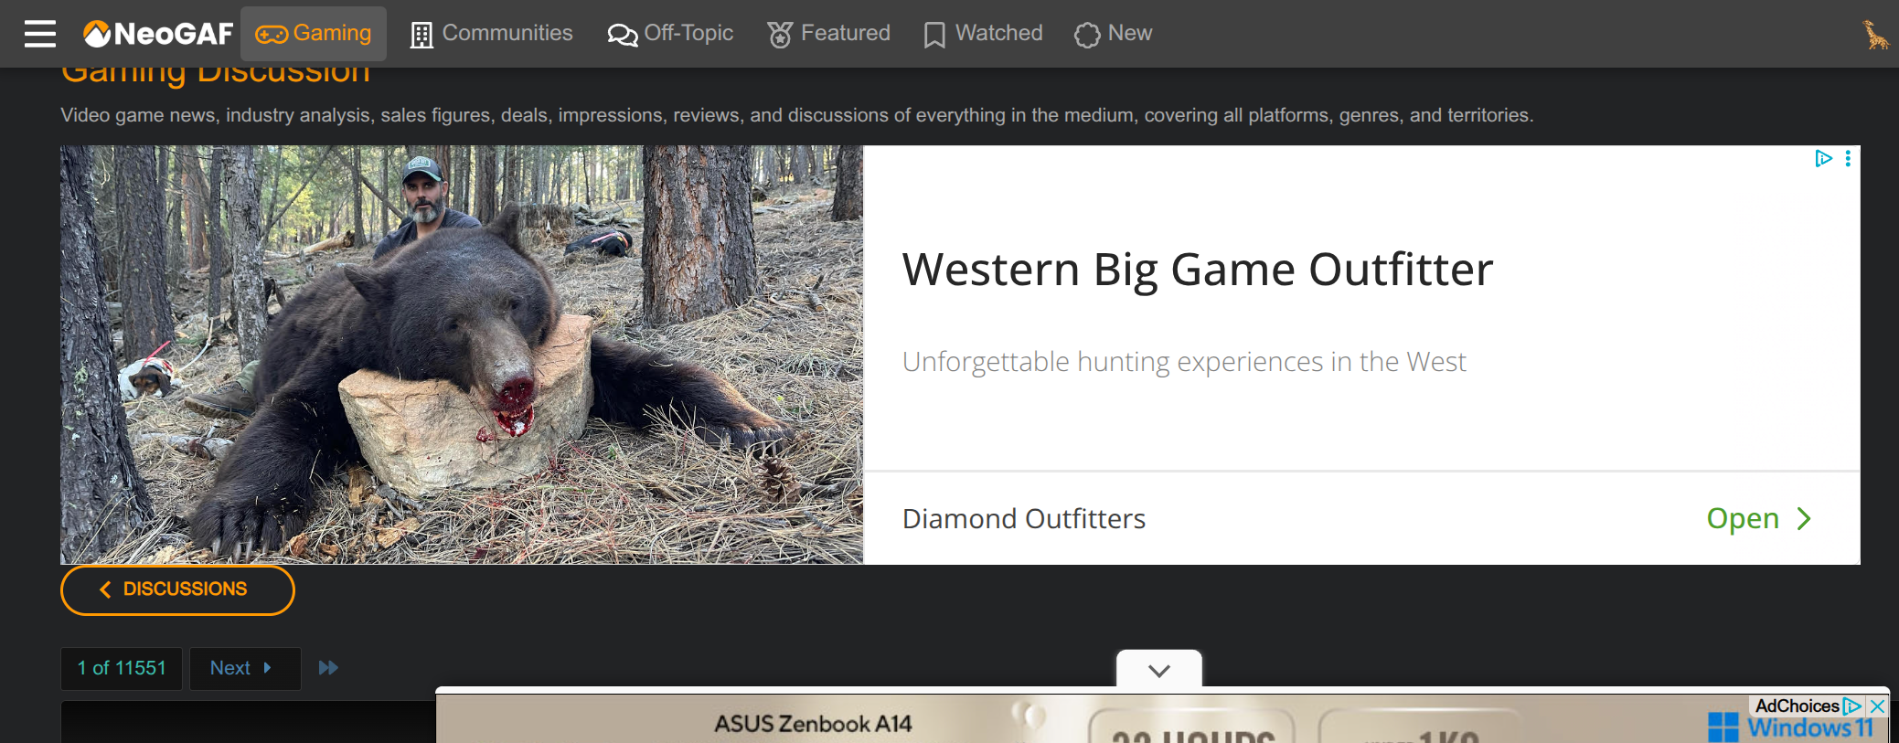Open the three-dot options on the hunting ad
Image resolution: width=1899 pixels, height=743 pixels.
point(1848,158)
